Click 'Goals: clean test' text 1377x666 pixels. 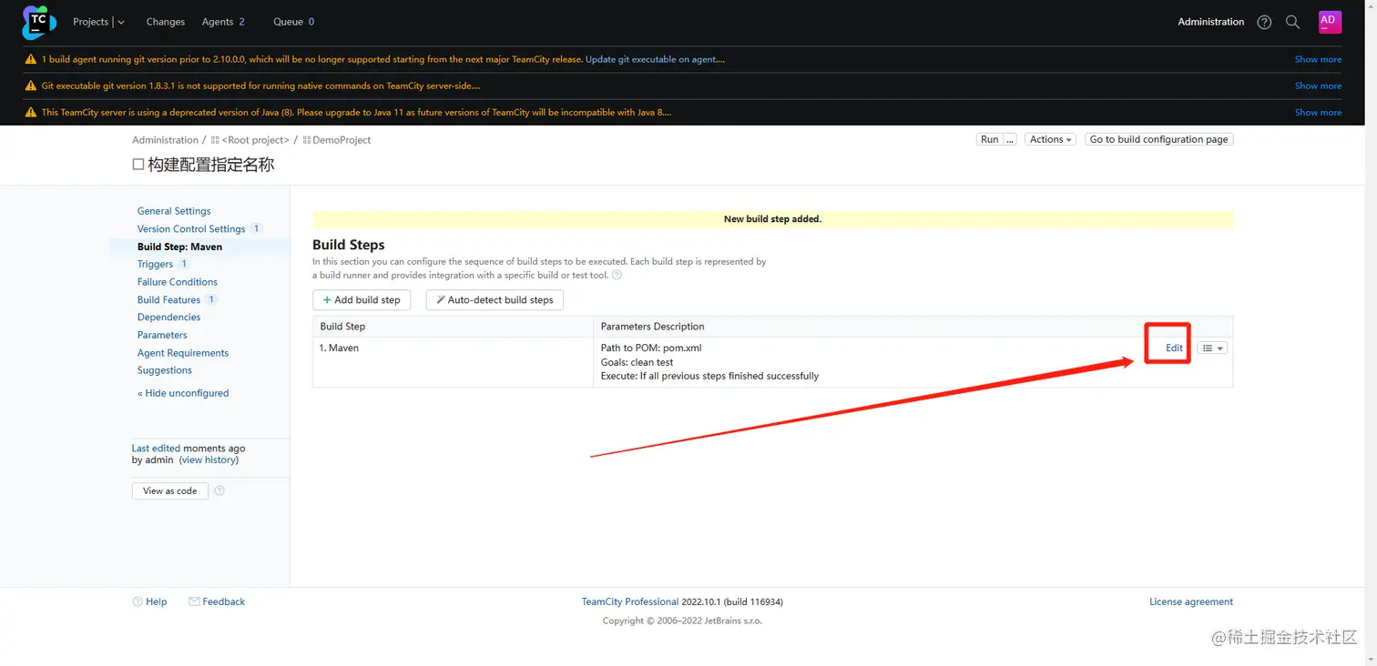pos(637,362)
